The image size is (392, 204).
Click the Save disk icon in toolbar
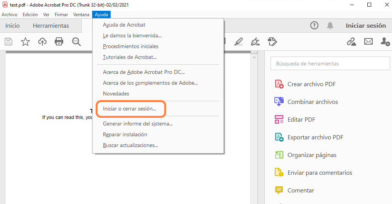click(8, 42)
